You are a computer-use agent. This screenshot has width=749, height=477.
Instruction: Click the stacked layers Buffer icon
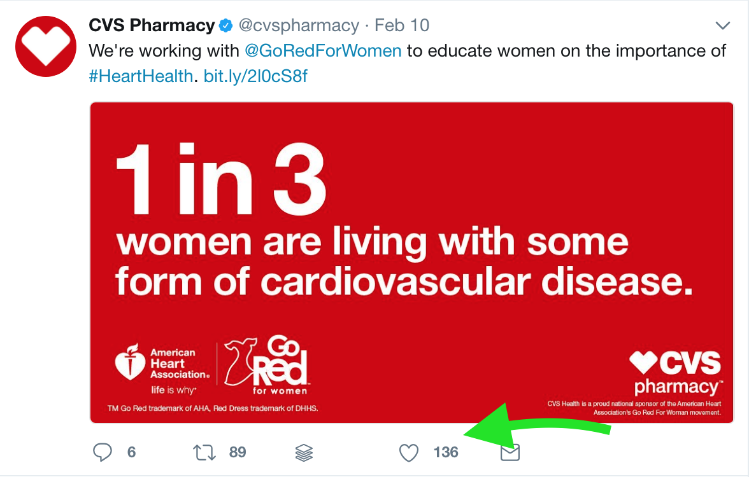304,453
